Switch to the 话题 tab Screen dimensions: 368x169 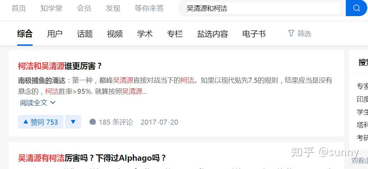click(x=85, y=34)
